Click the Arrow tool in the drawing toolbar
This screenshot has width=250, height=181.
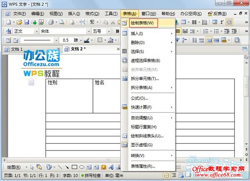click(67, 167)
